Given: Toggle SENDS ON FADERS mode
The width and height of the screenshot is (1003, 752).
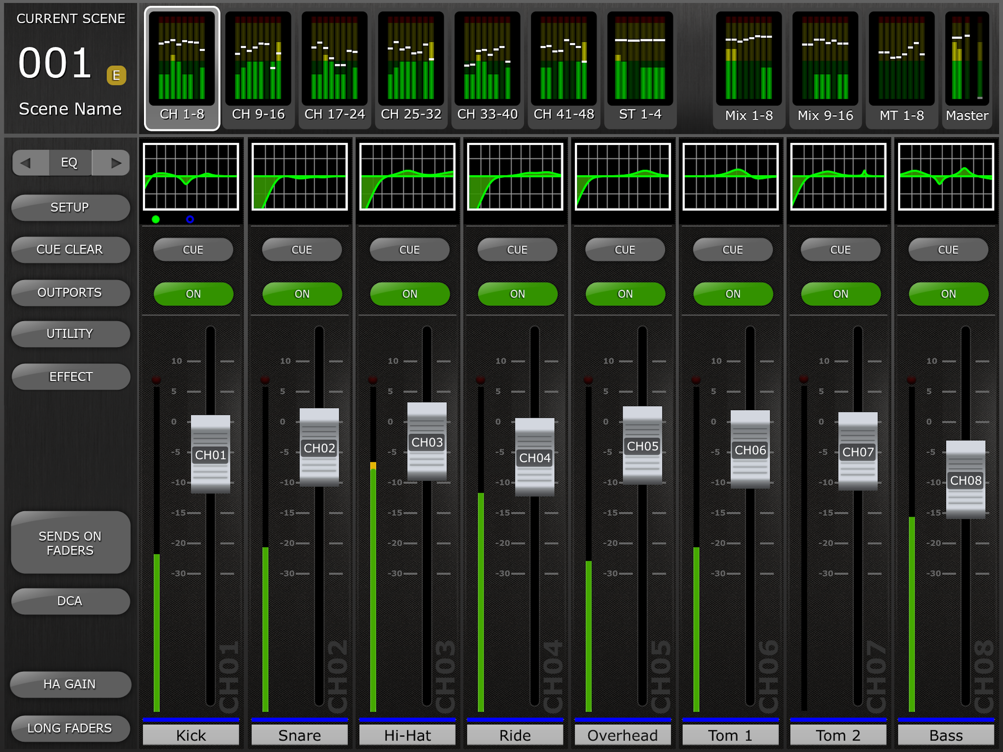Looking at the screenshot, I should pos(70,543).
